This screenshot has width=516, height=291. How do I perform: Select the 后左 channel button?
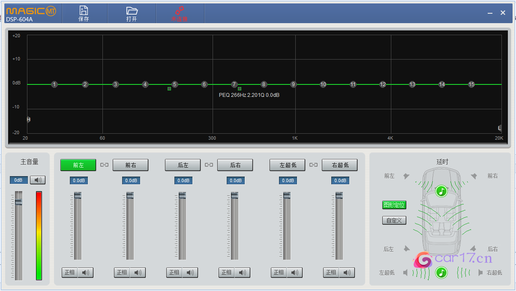[183, 165]
